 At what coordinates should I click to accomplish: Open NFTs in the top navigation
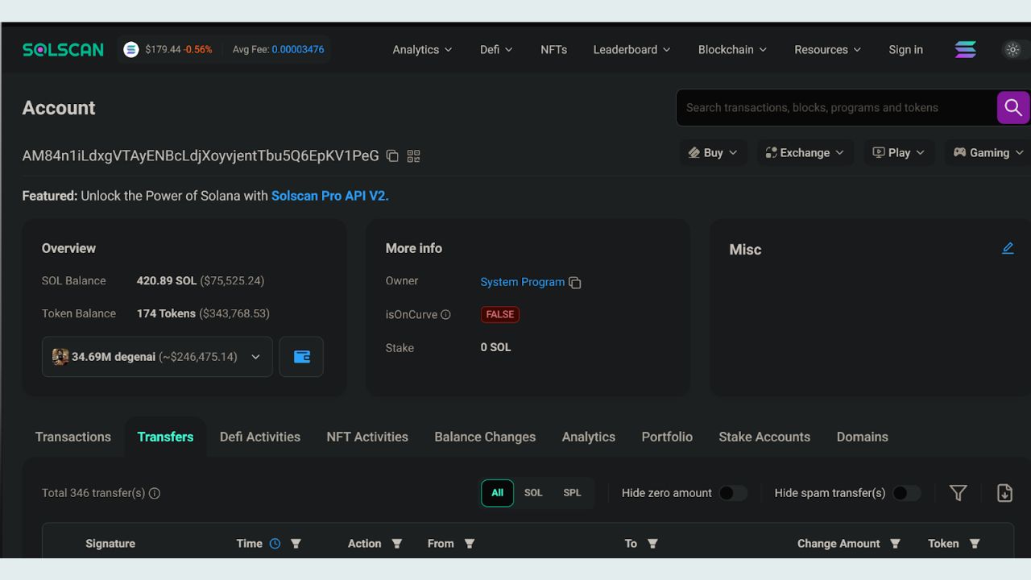pyautogui.click(x=553, y=50)
